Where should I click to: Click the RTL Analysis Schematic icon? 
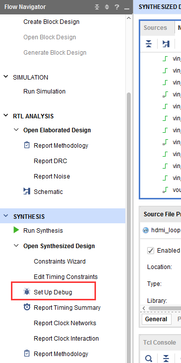(27, 191)
